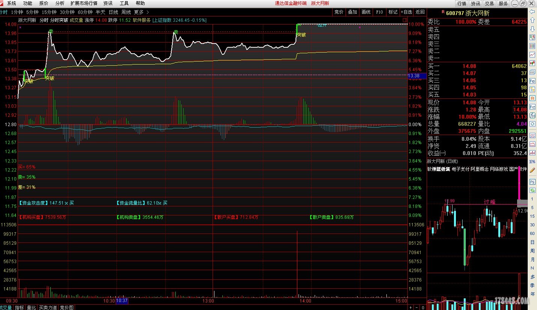Click the pencil drawing tool icon

coord(532,170)
